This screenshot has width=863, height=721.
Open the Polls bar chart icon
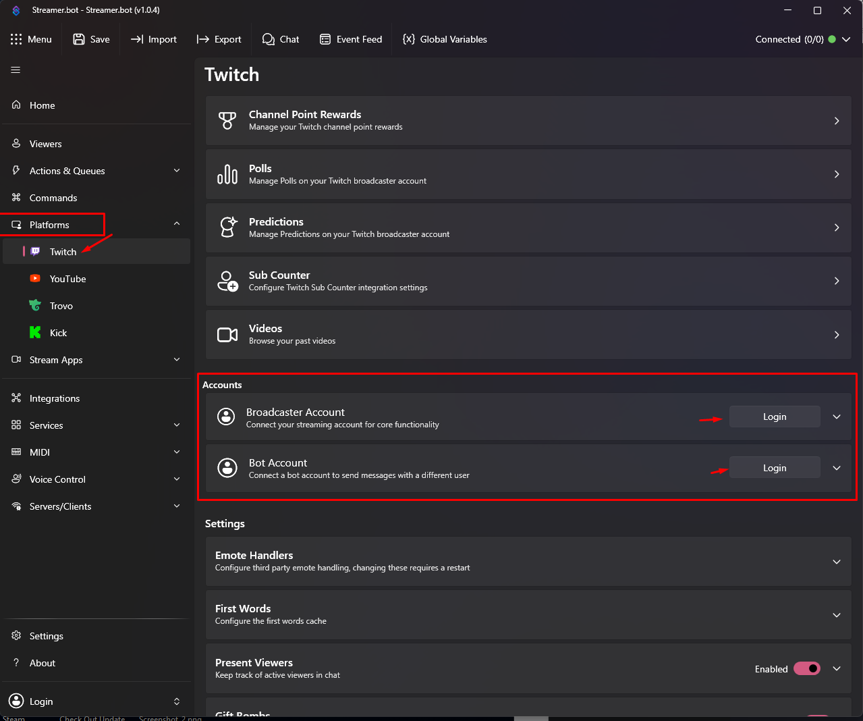click(x=227, y=174)
